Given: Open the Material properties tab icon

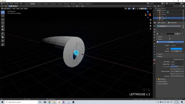Looking at the screenshot, I should (154, 60).
